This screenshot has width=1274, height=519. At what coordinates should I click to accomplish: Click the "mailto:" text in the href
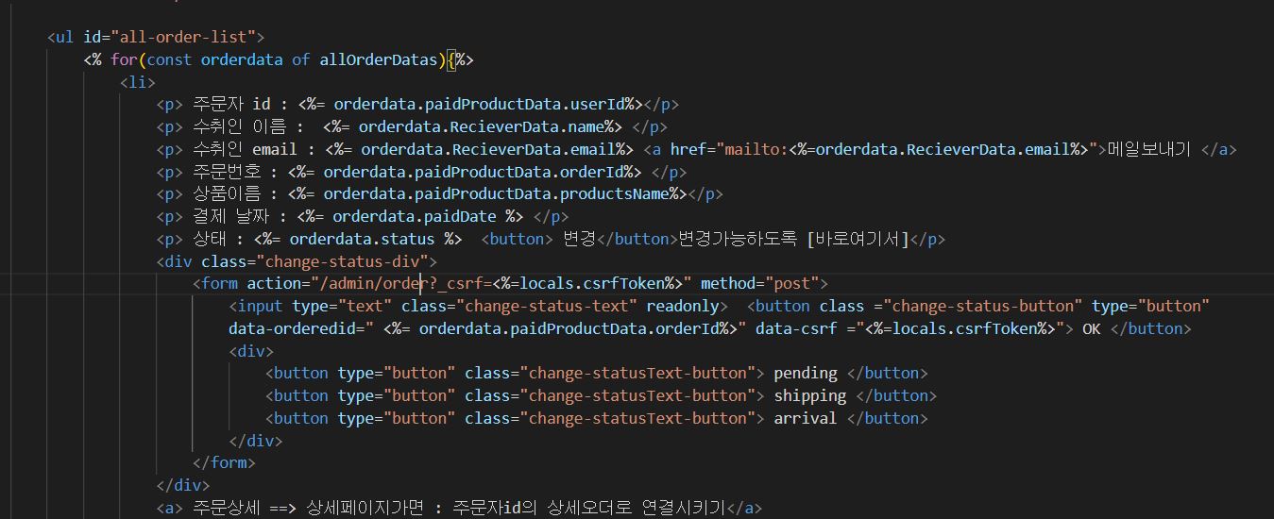(756, 149)
